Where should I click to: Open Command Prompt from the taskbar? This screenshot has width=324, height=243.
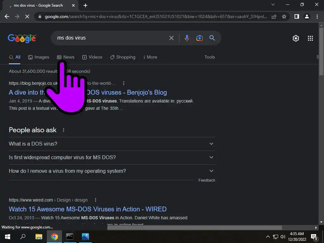point(70,237)
